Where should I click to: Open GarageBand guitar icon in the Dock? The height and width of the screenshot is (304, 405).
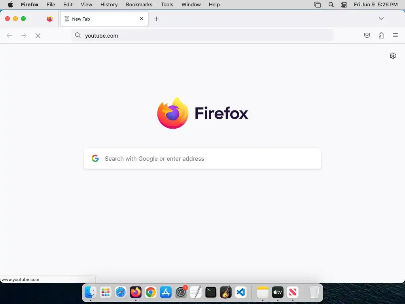click(226, 293)
